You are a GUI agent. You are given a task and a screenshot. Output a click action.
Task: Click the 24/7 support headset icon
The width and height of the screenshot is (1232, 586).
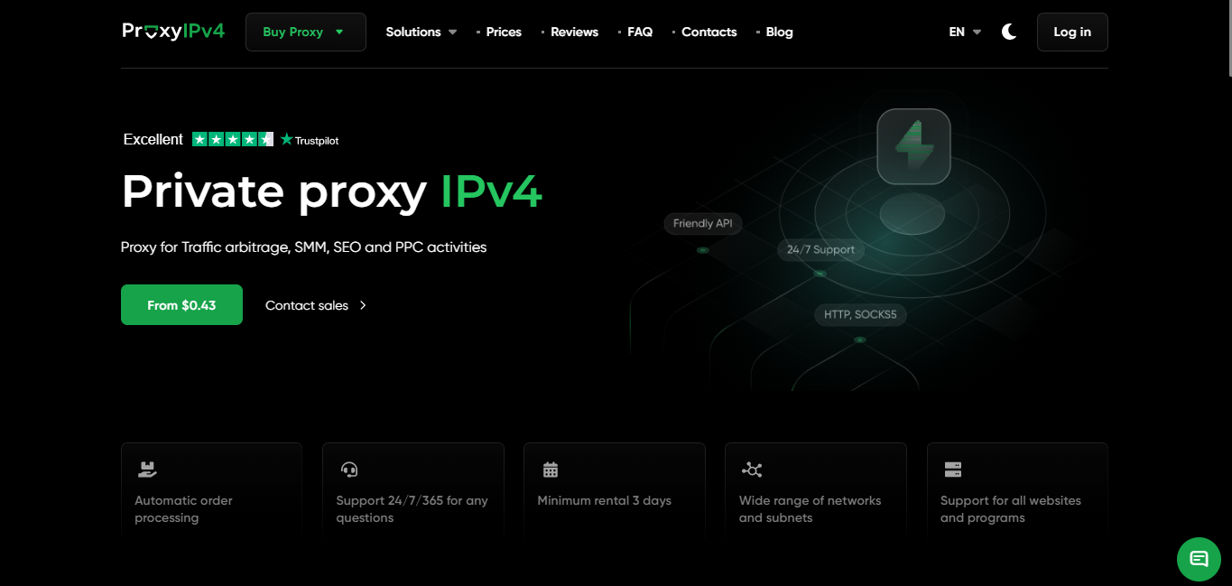pos(349,470)
